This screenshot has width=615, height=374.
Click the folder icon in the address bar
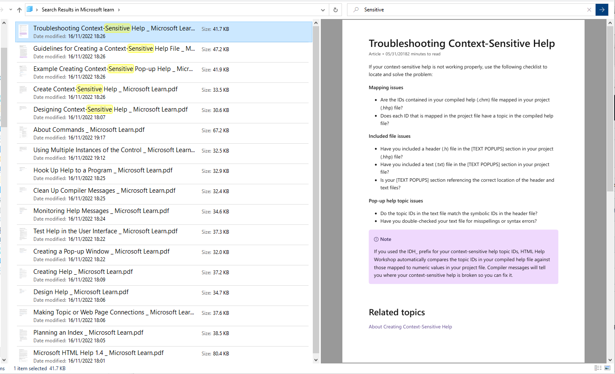[x=29, y=9]
